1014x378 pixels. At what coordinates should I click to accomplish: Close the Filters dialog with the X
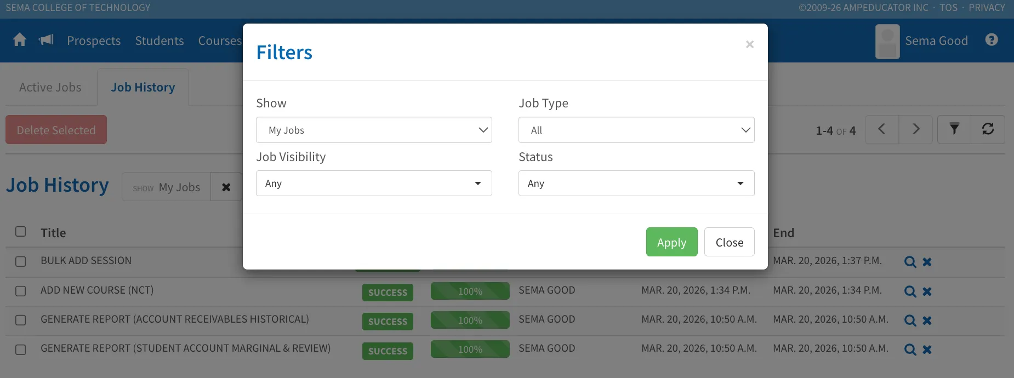coord(750,44)
